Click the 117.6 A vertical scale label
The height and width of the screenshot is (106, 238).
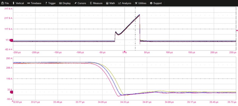[8, 29]
